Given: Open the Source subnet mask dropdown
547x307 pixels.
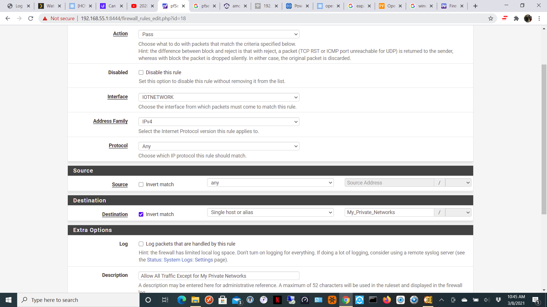Looking at the screenshot, I should coord(458,183).
